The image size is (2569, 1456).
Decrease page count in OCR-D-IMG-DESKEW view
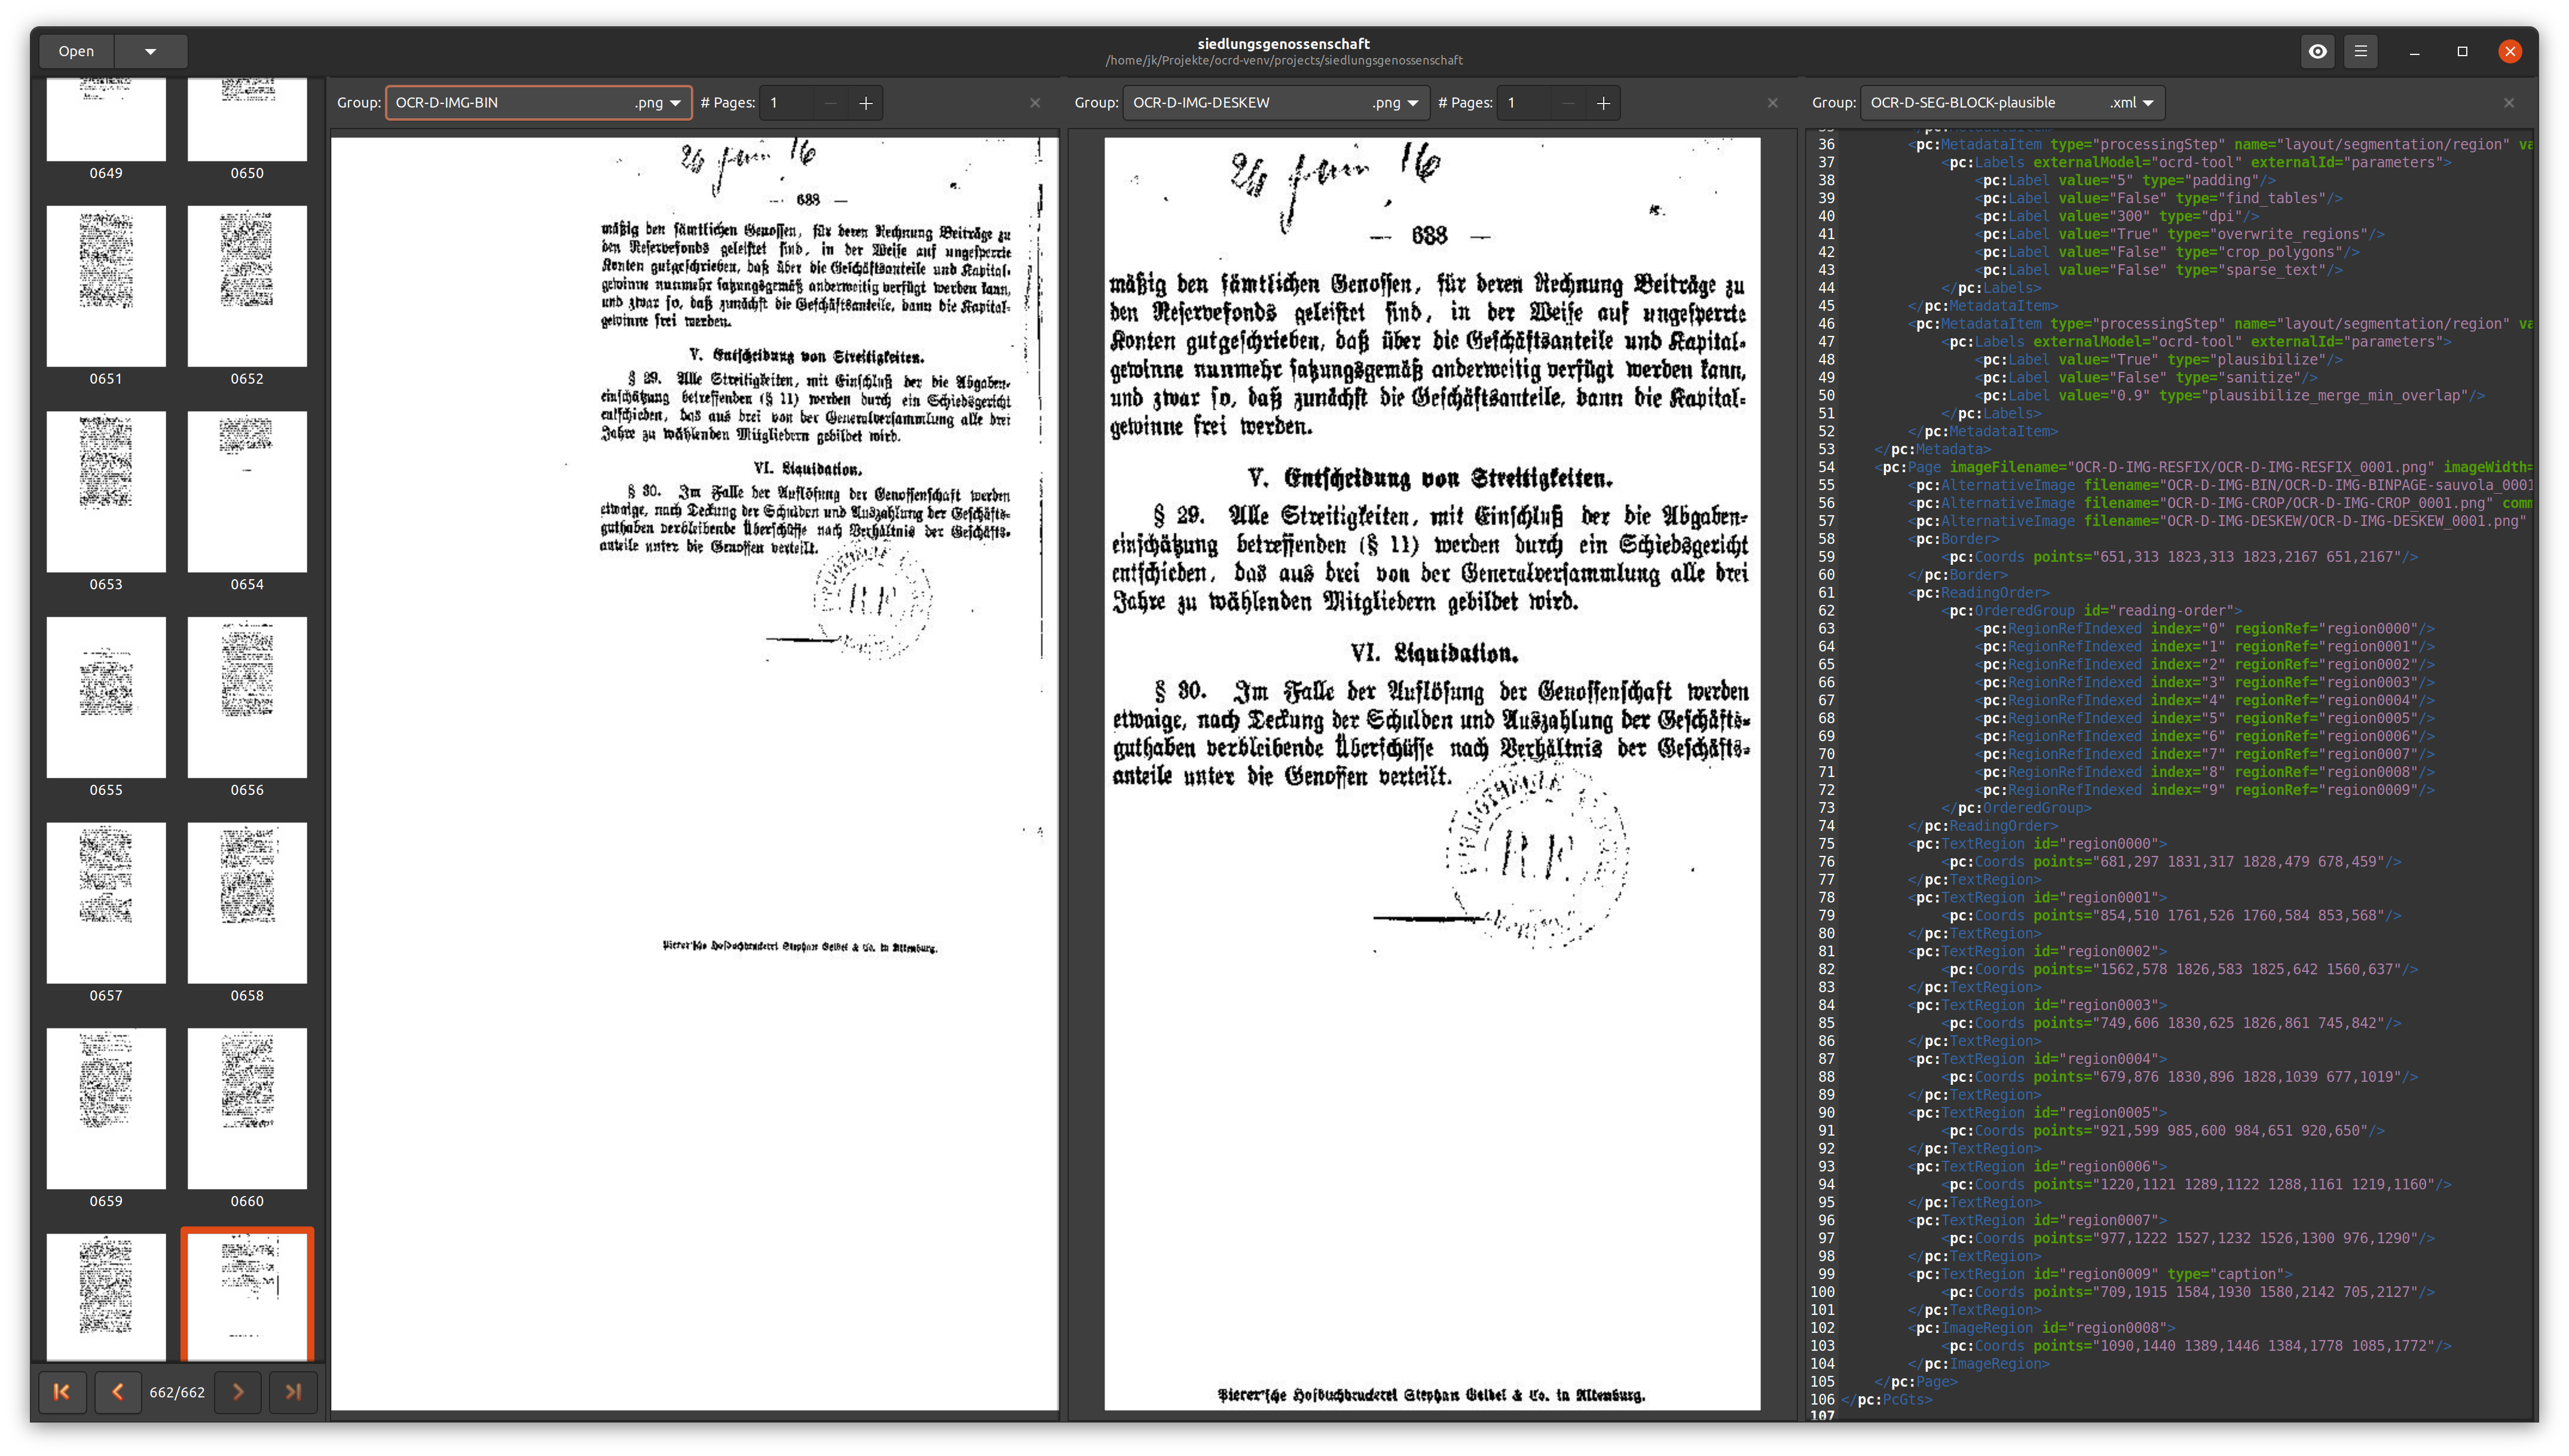(1567, 103)
